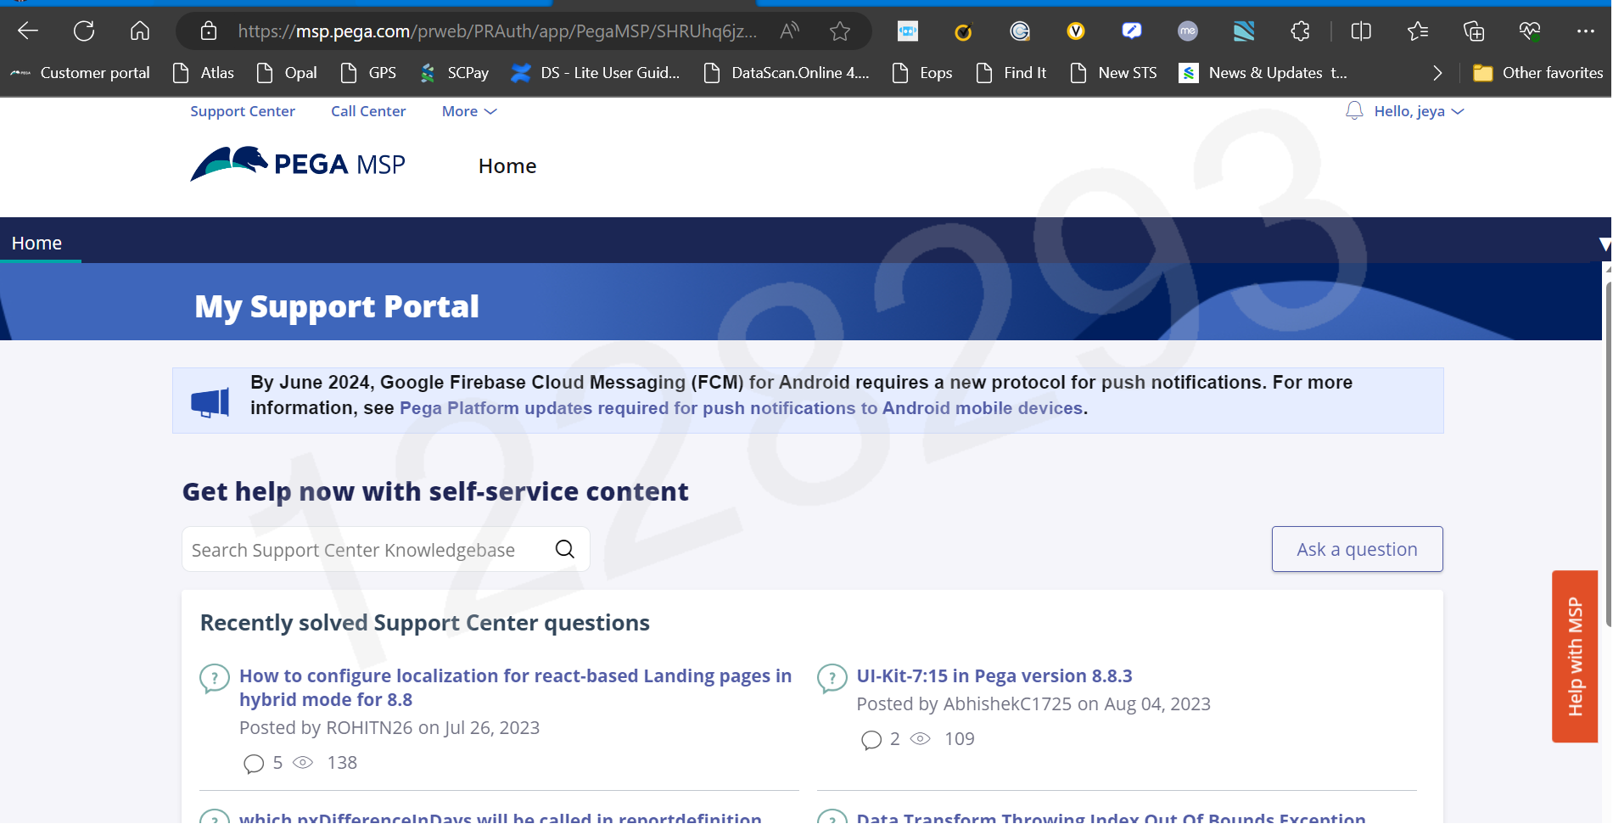Image resolution: width=1613 pixels, height=835 pixels.
Task: Click eye icon beside 138 views
Action: click(303, 762)
